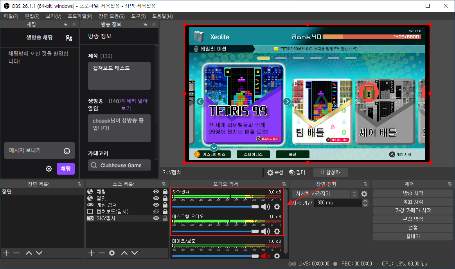
Task: Close the 방송 정보 dock panel
Action: (154, 24)
